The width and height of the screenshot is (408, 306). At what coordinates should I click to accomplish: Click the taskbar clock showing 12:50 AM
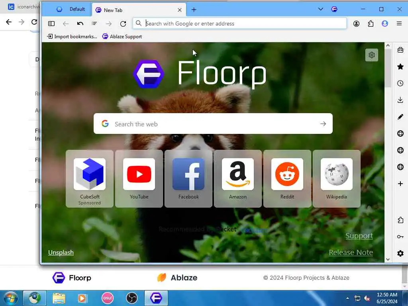point(387,298)
